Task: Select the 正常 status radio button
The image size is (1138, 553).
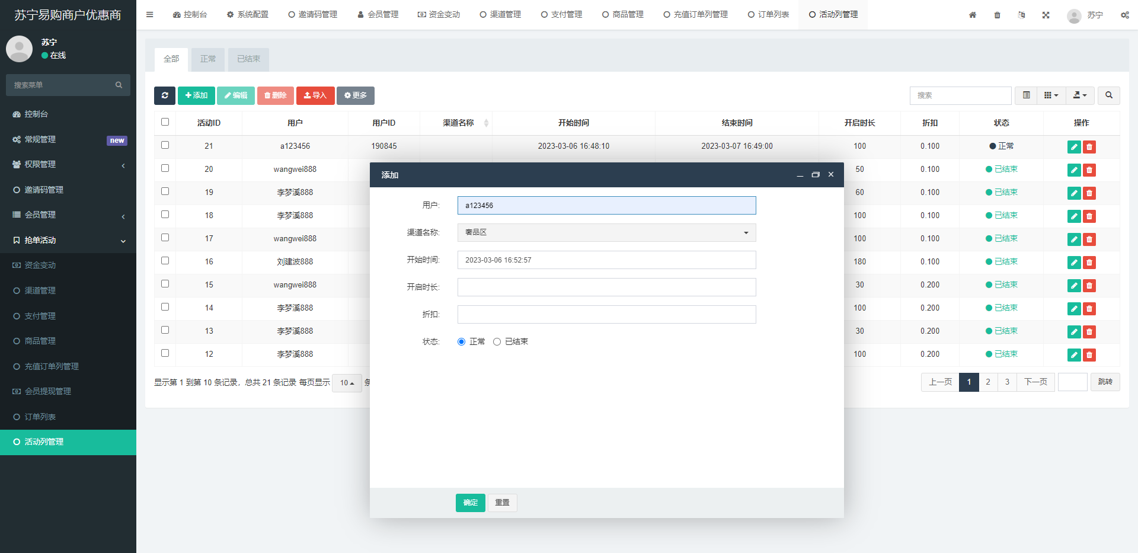Action: 461,341
